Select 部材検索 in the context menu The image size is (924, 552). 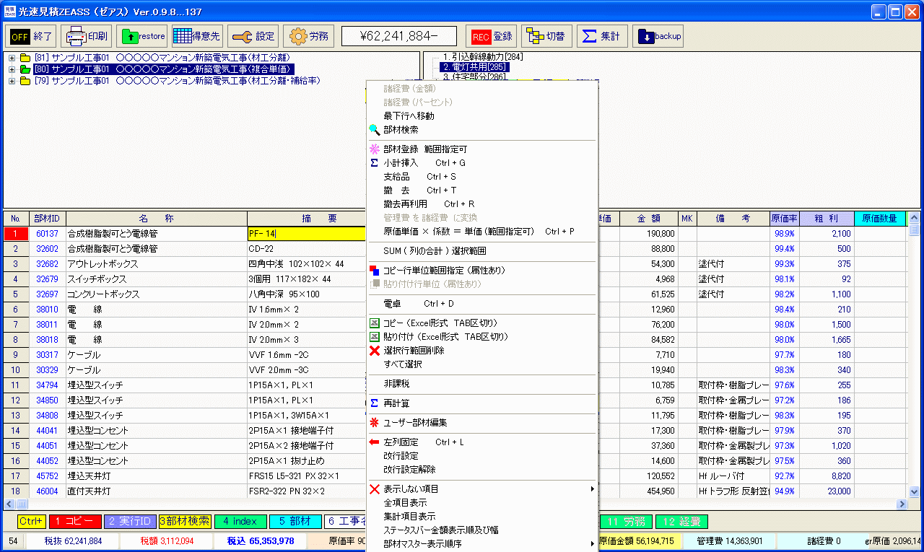[401, 130]
